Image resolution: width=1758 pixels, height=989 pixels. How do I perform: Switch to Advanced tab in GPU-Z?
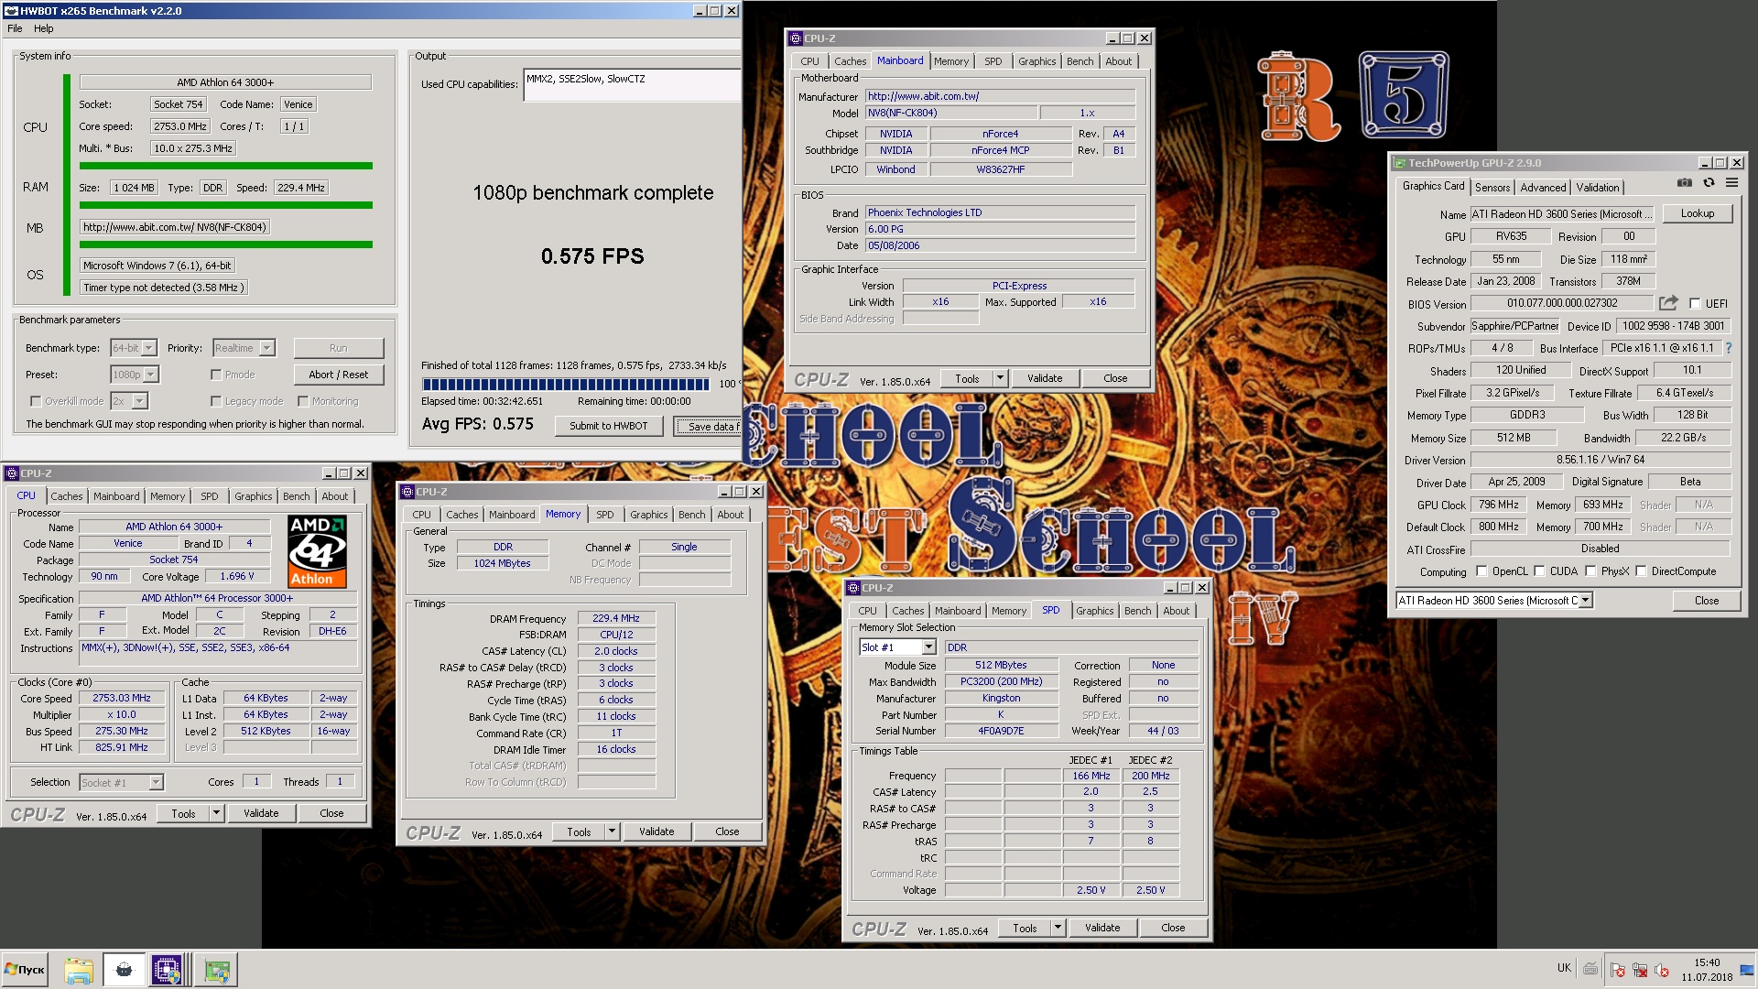(x=1543, y=187)
